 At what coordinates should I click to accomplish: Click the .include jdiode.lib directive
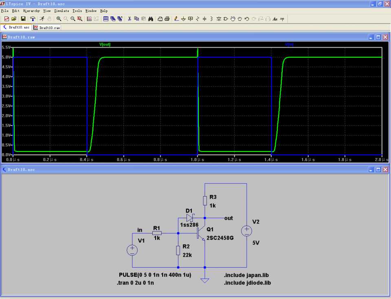point(247,283)
